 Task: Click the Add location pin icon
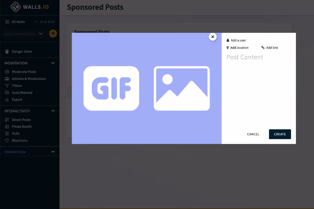click(227, 48)
